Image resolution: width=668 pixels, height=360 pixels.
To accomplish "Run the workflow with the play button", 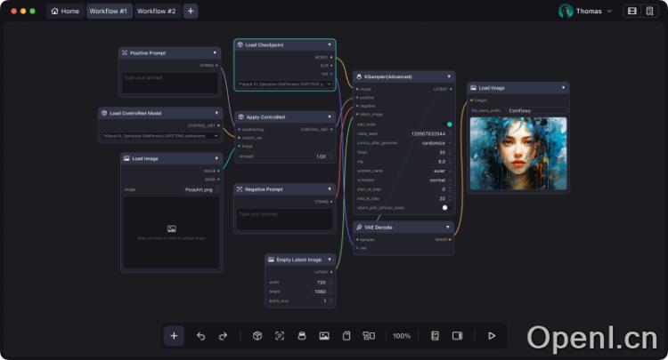I will [x=491, y=336].
